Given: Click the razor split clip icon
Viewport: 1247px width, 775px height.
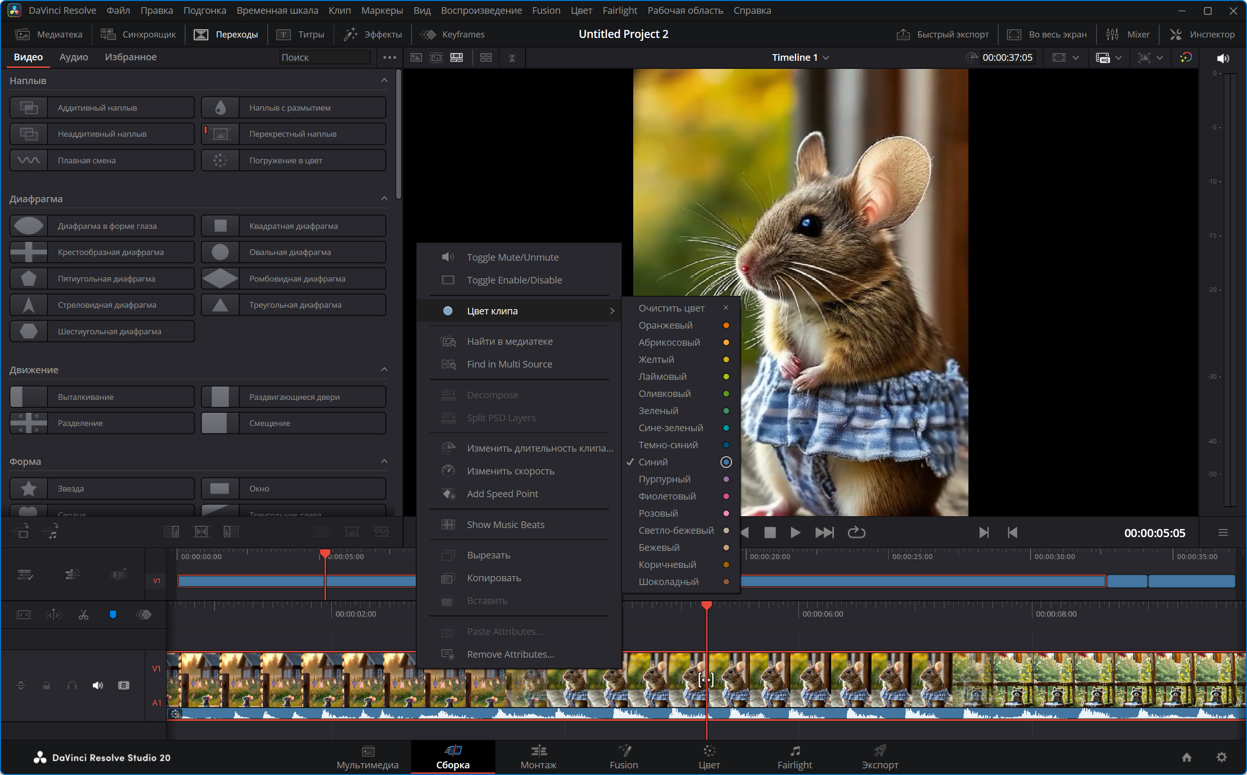Looking at the screenshot, I should coord(83,614).
